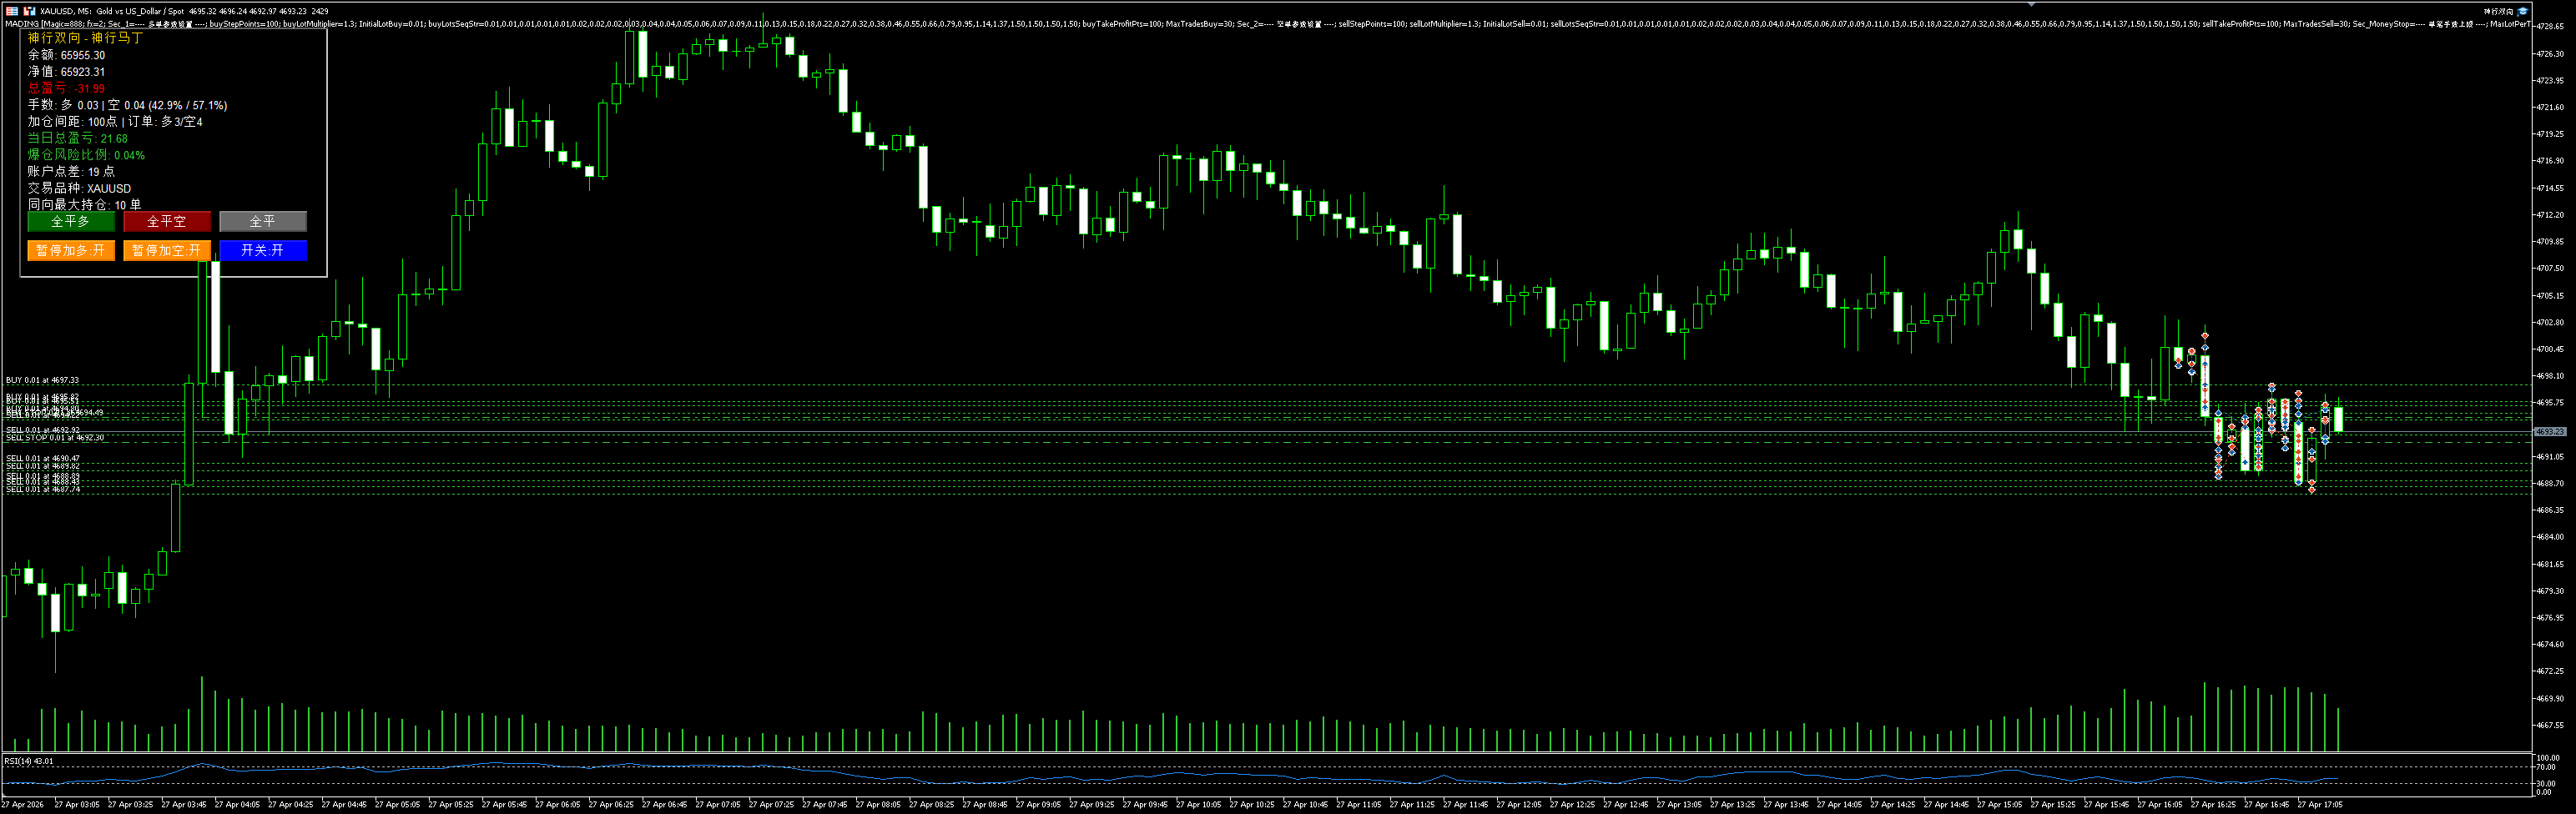2576x814 pixels.
Task: Click the green 爆仓风险比例: 0.04% line
Action: point(86,155)
